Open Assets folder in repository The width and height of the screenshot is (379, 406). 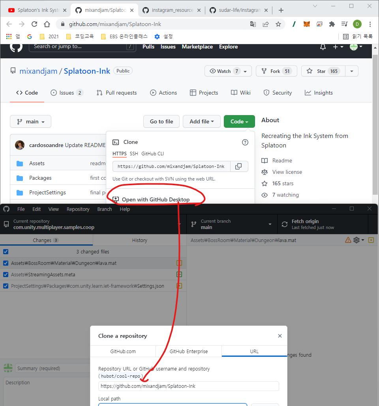click(37, 163)
